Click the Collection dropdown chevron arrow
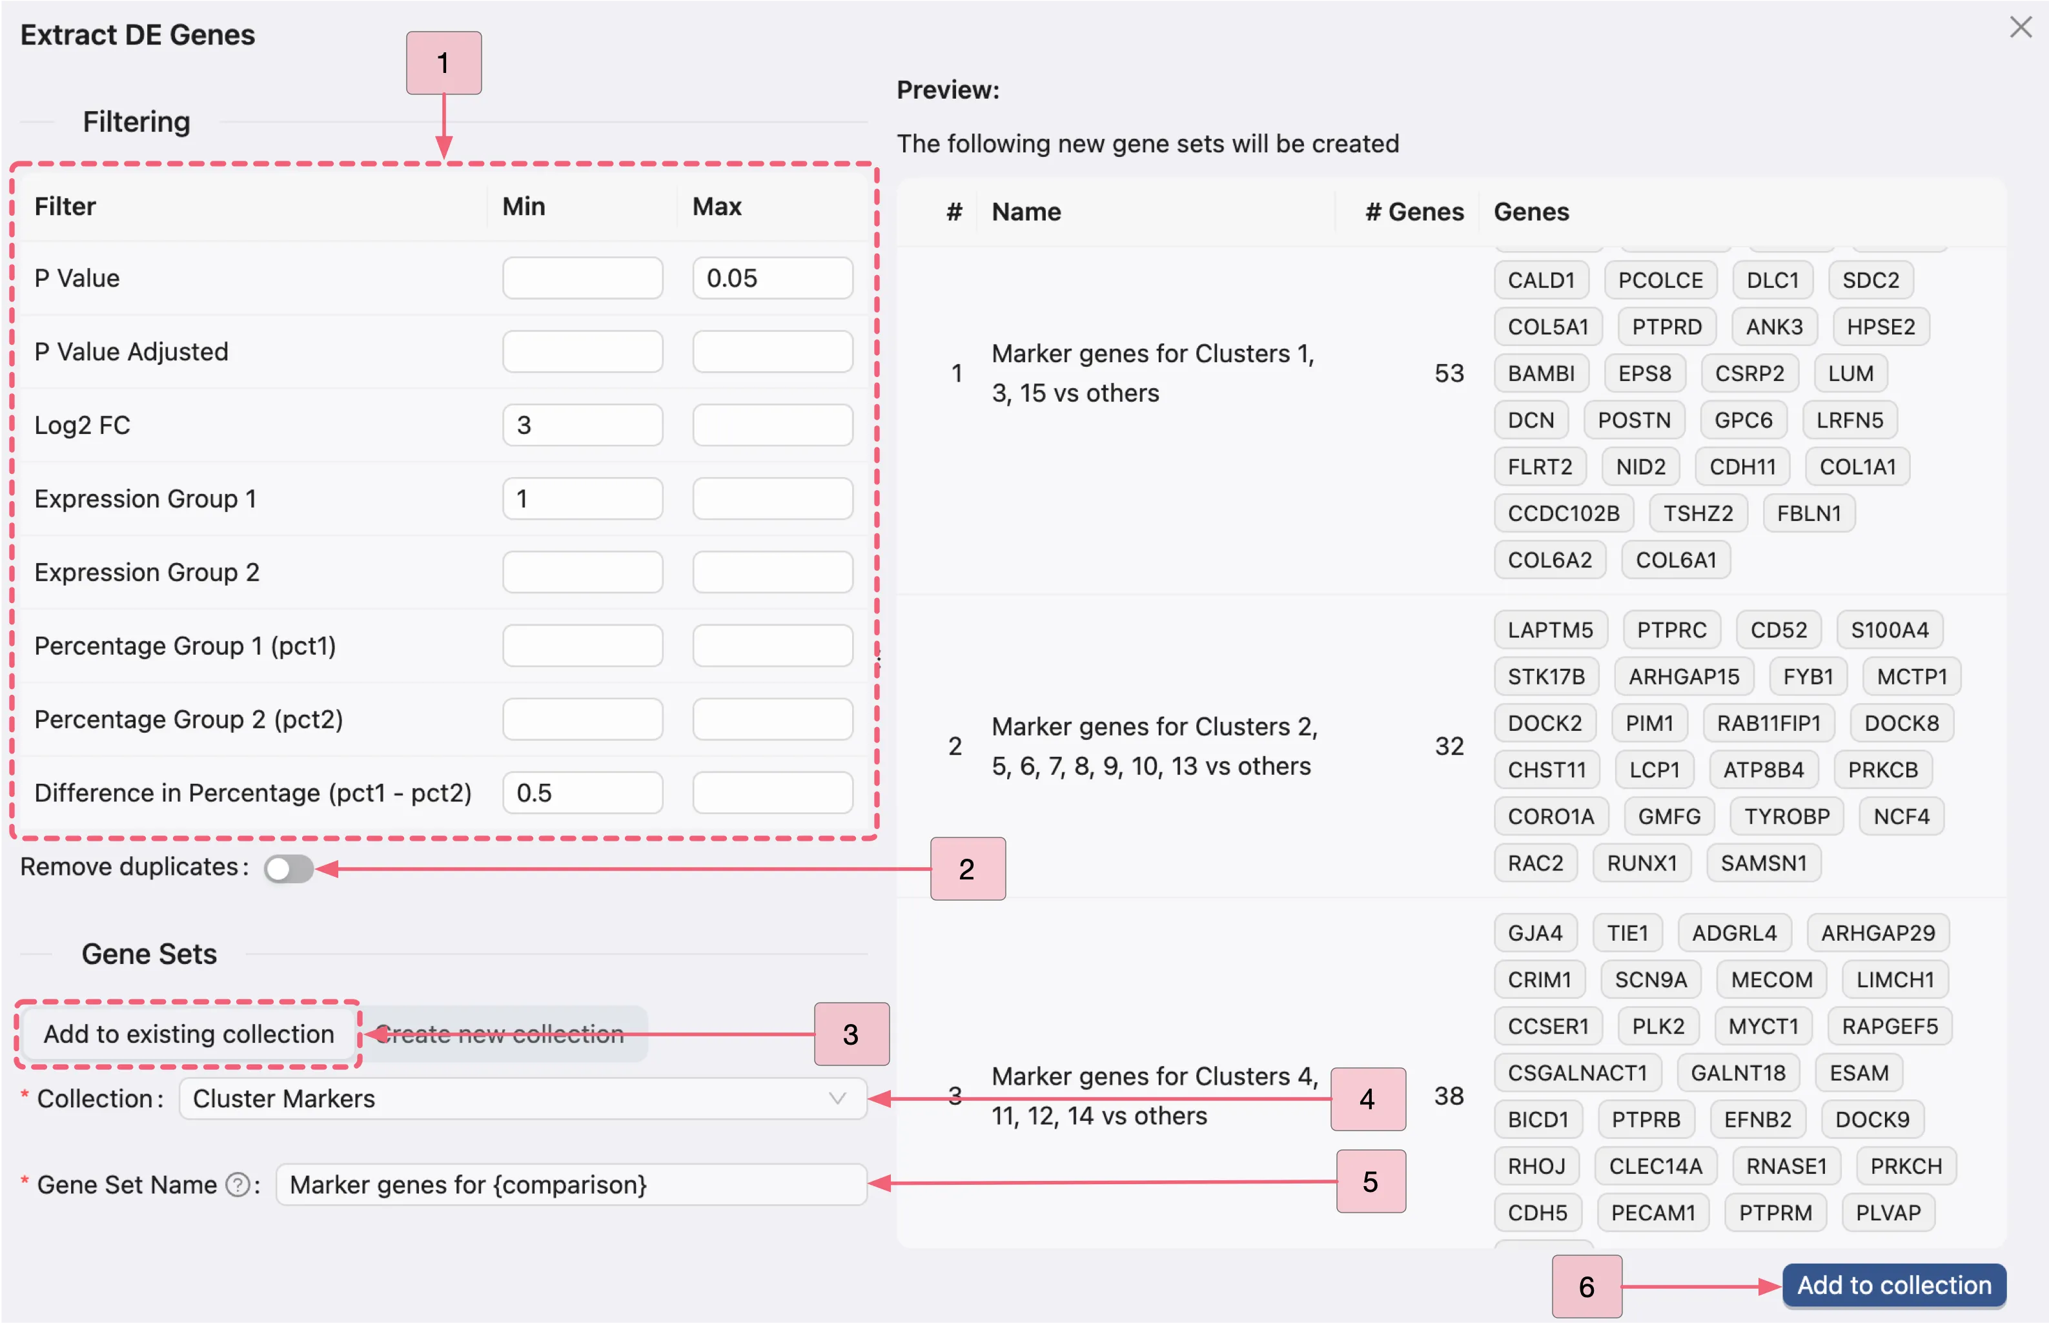This screenshot has width=2049, height=1323. [x=837, y=1099]
